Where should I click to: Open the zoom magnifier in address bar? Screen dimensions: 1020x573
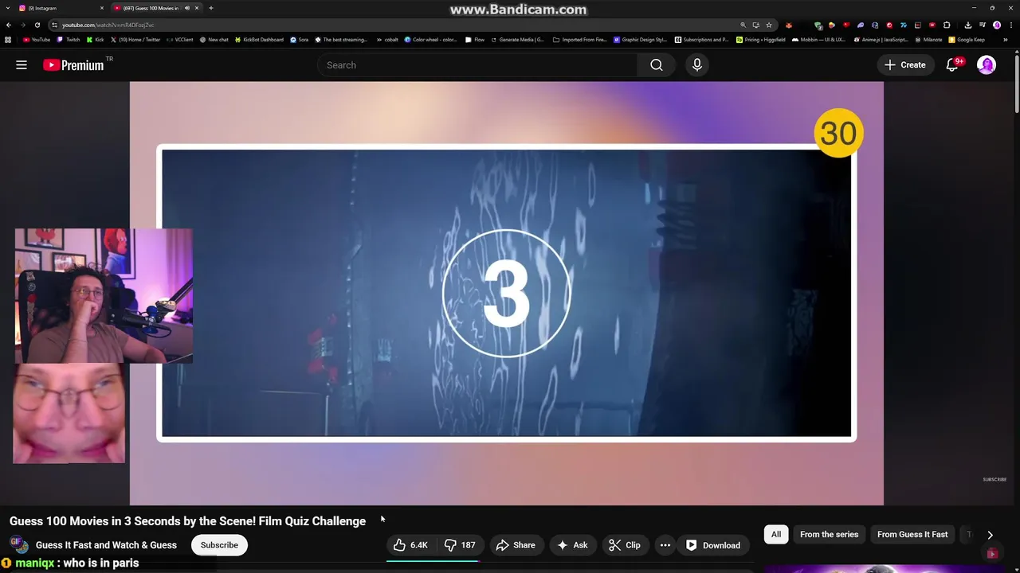pyautogui.click(x=743, y=25)
